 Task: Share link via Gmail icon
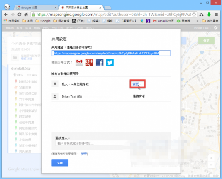click(79, 62)
